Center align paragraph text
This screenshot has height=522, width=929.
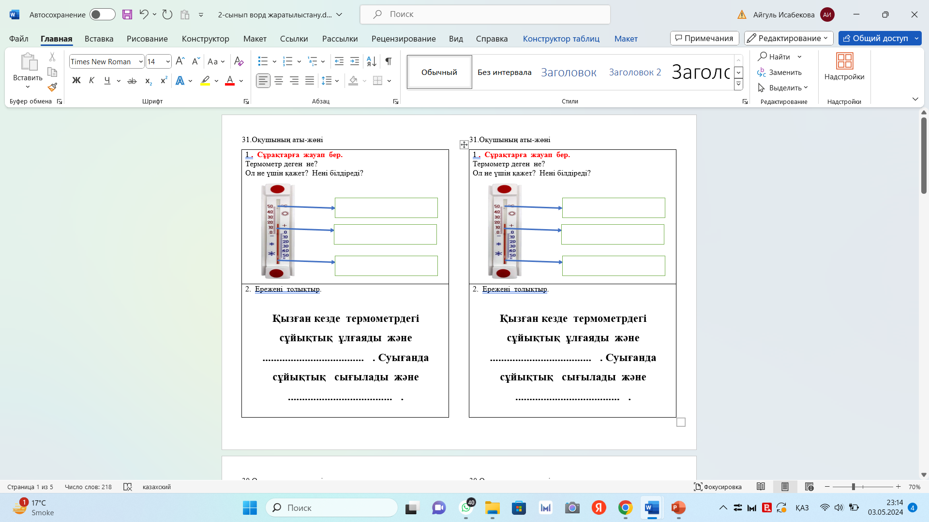[x=279, y=81]
